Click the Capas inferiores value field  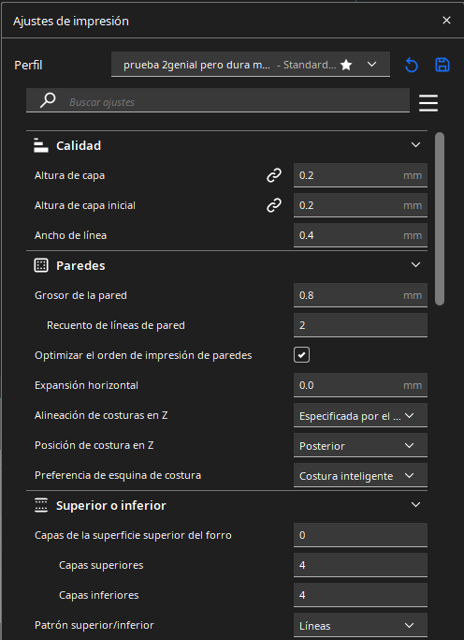pos(360,596)
